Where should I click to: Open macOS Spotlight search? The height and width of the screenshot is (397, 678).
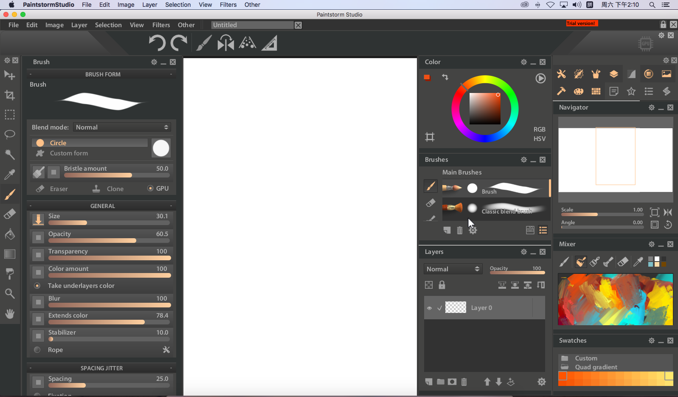(x=652, y=5)
